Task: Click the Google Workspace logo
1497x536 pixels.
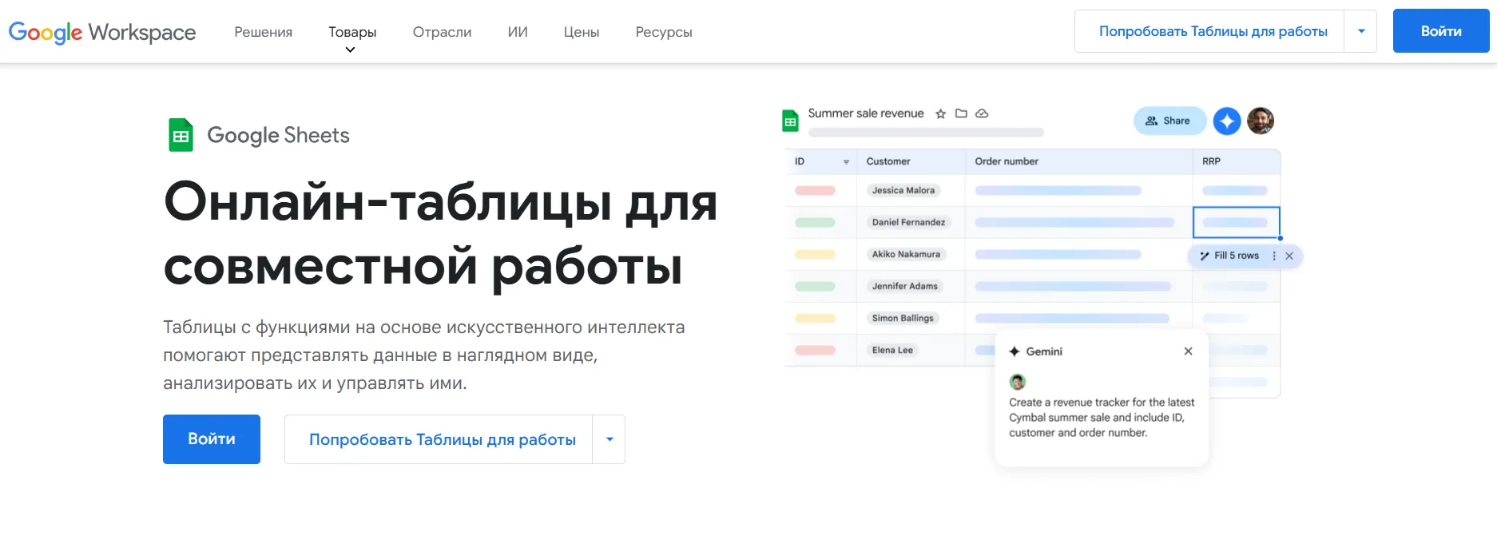Action: tap(102, 32)
